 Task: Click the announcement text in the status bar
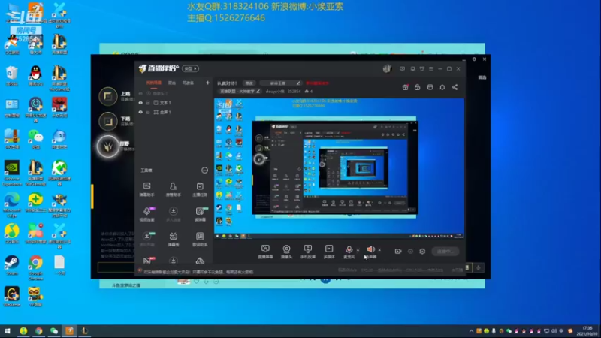click(x=198, y=272)
